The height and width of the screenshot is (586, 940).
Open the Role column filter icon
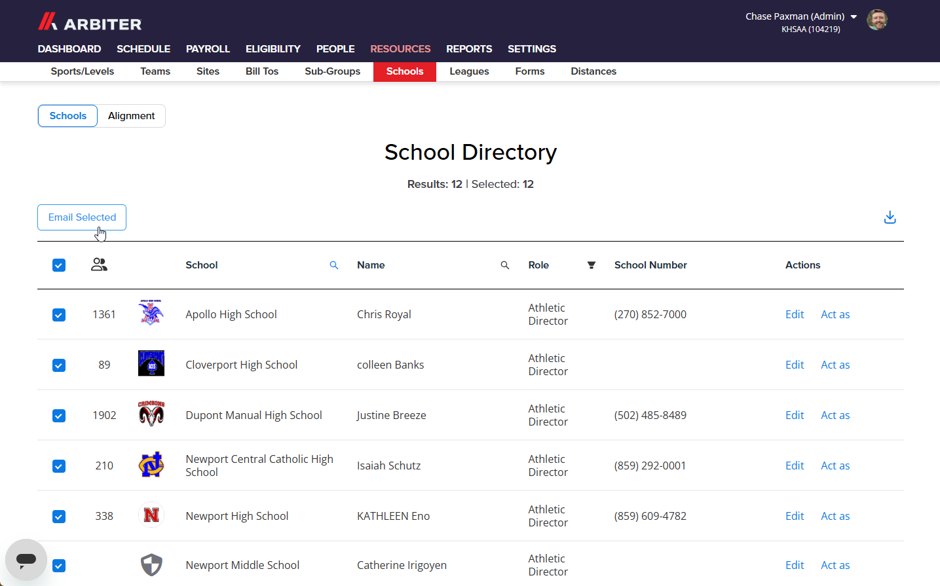pyautogui.click(x=592, y=265)
